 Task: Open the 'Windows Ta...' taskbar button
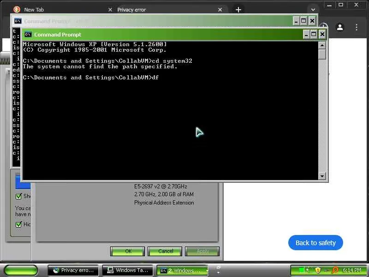pos(127,270)
